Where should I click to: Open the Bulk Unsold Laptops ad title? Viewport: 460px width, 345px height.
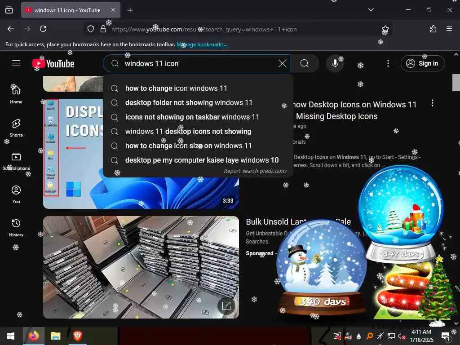[298, 222]
